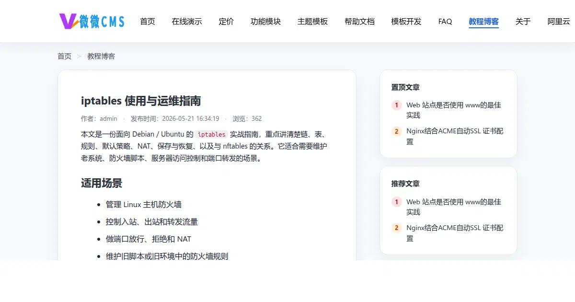Open 主题模板 from the navbar
The width and height of the screenshot is (575, 302).
point(312,22)
